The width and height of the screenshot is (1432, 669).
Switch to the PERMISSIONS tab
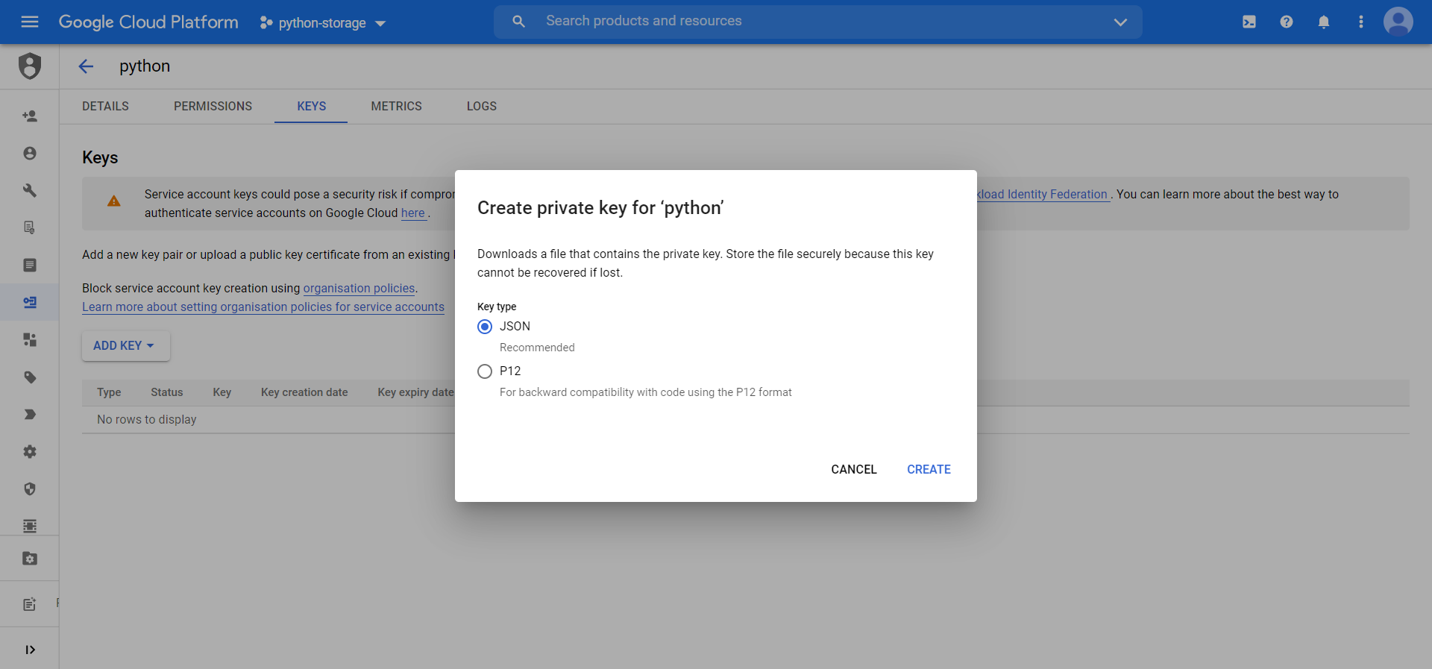click(213, 107)
